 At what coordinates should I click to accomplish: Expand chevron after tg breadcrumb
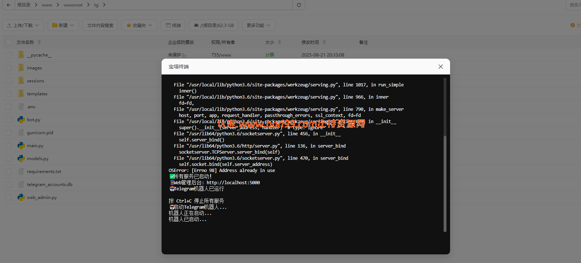(x=104, y=5)
